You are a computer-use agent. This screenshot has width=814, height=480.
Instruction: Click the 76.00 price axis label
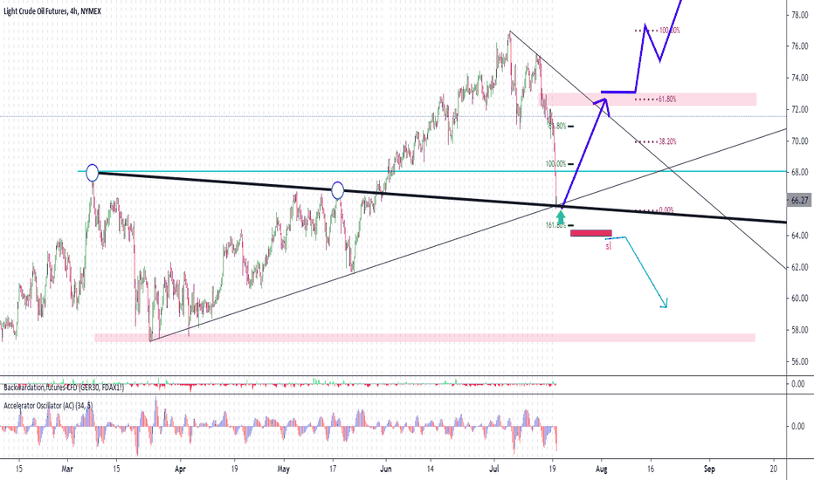[799, 46]
